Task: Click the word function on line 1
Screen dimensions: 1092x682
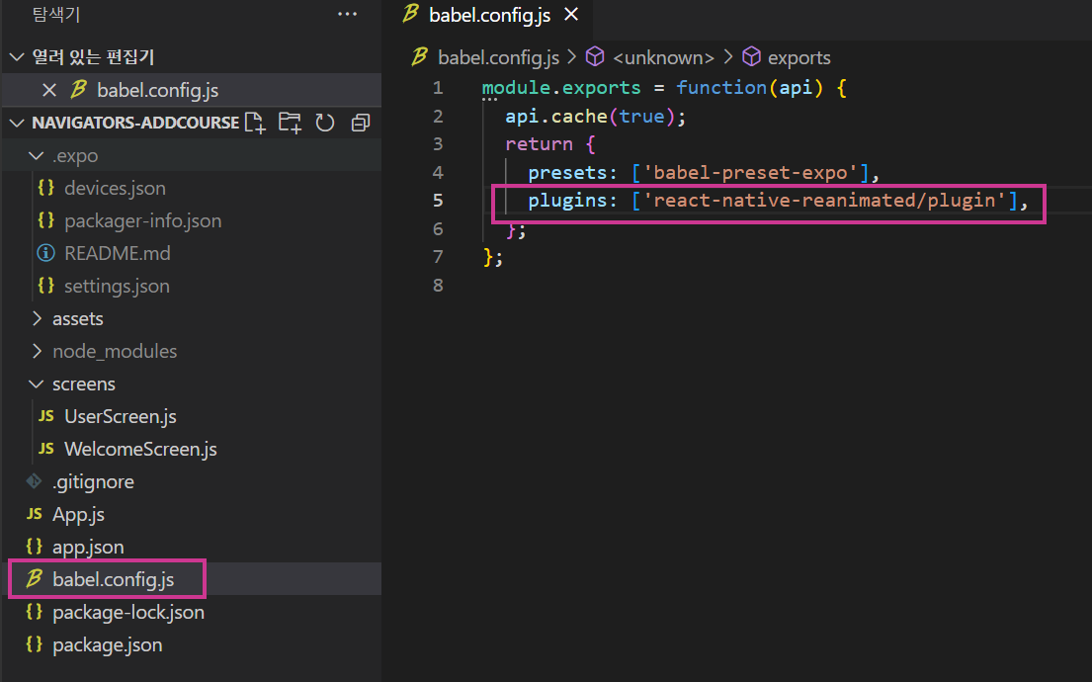Action: [721, 88]
